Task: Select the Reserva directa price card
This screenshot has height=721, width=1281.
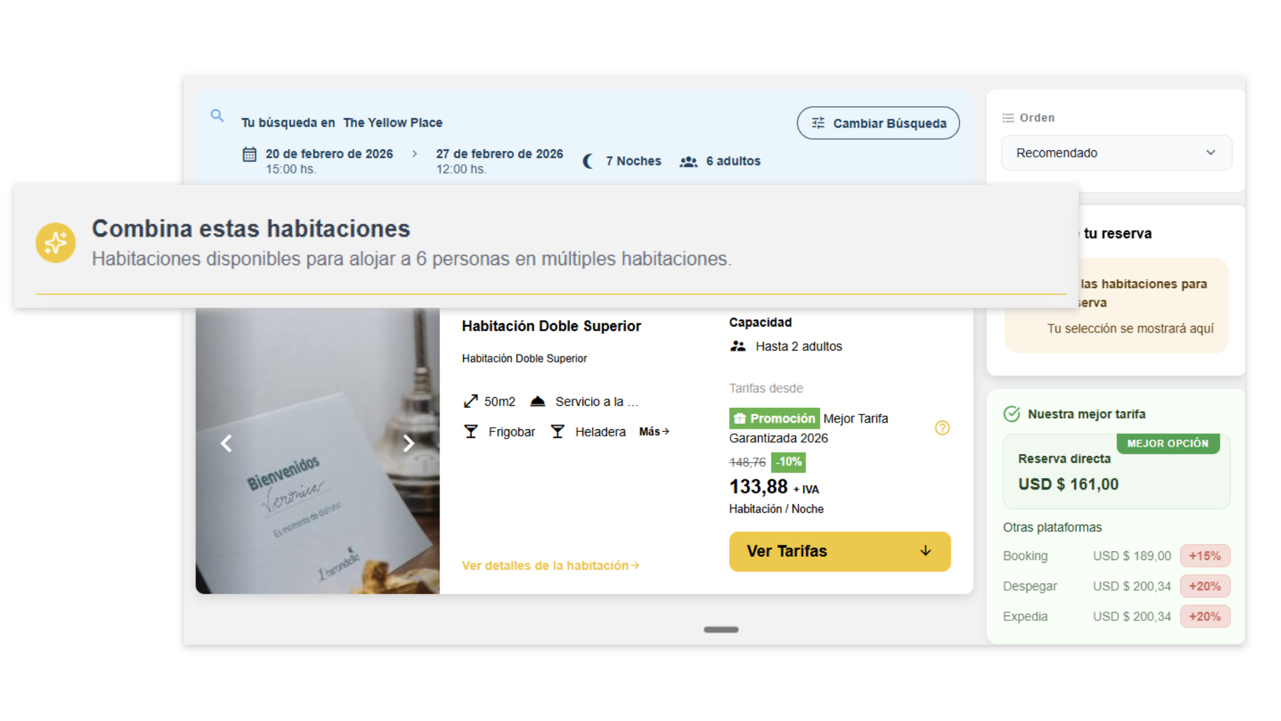Action: [x=1116, y=472]
